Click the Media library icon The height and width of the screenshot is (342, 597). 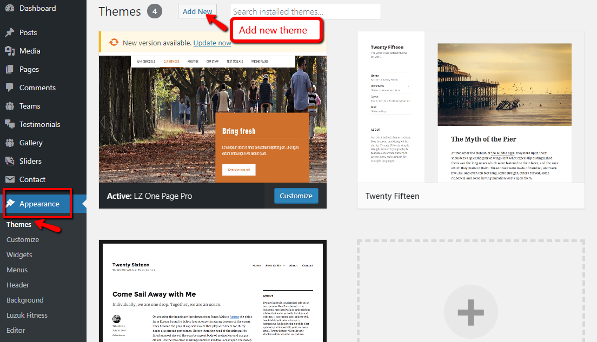point(10,51)
